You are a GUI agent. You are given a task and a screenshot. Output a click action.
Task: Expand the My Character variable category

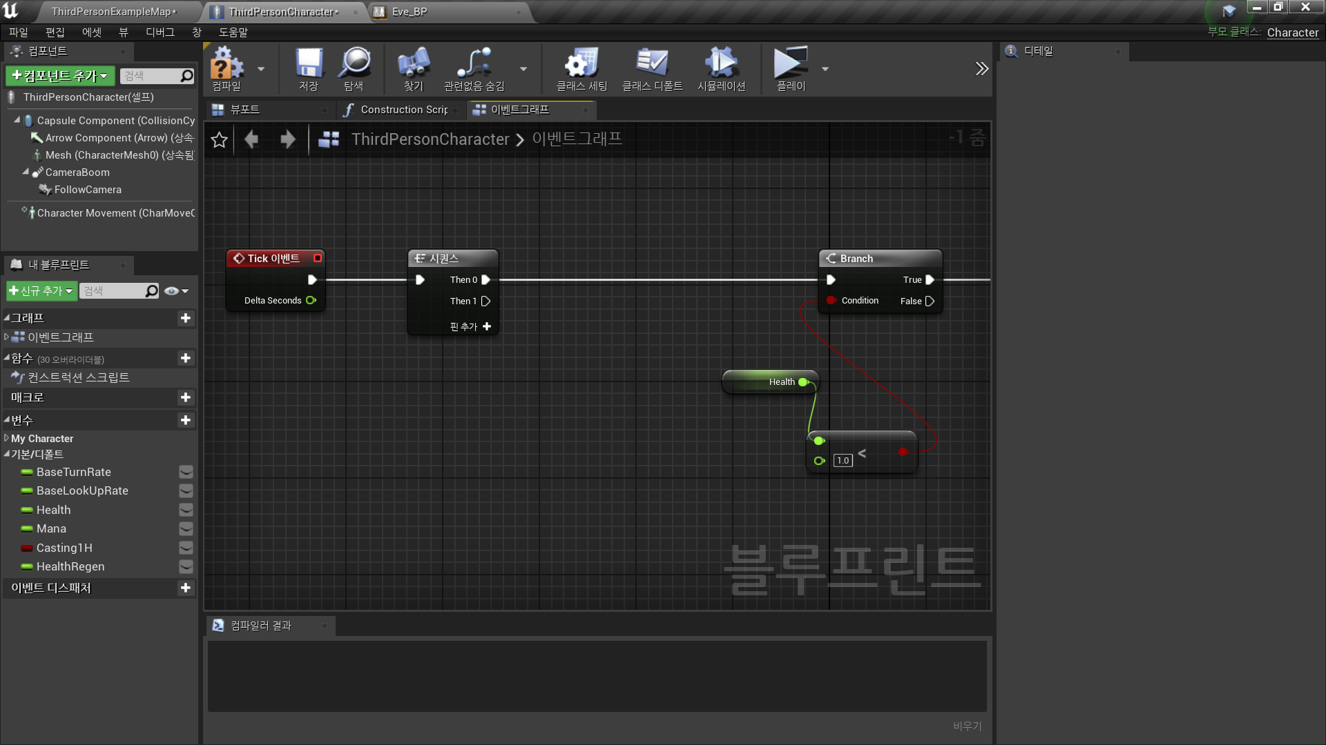(x=6, y=439)
